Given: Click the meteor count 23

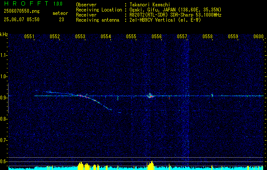Looking at the screenshot, I should (62, 20).
